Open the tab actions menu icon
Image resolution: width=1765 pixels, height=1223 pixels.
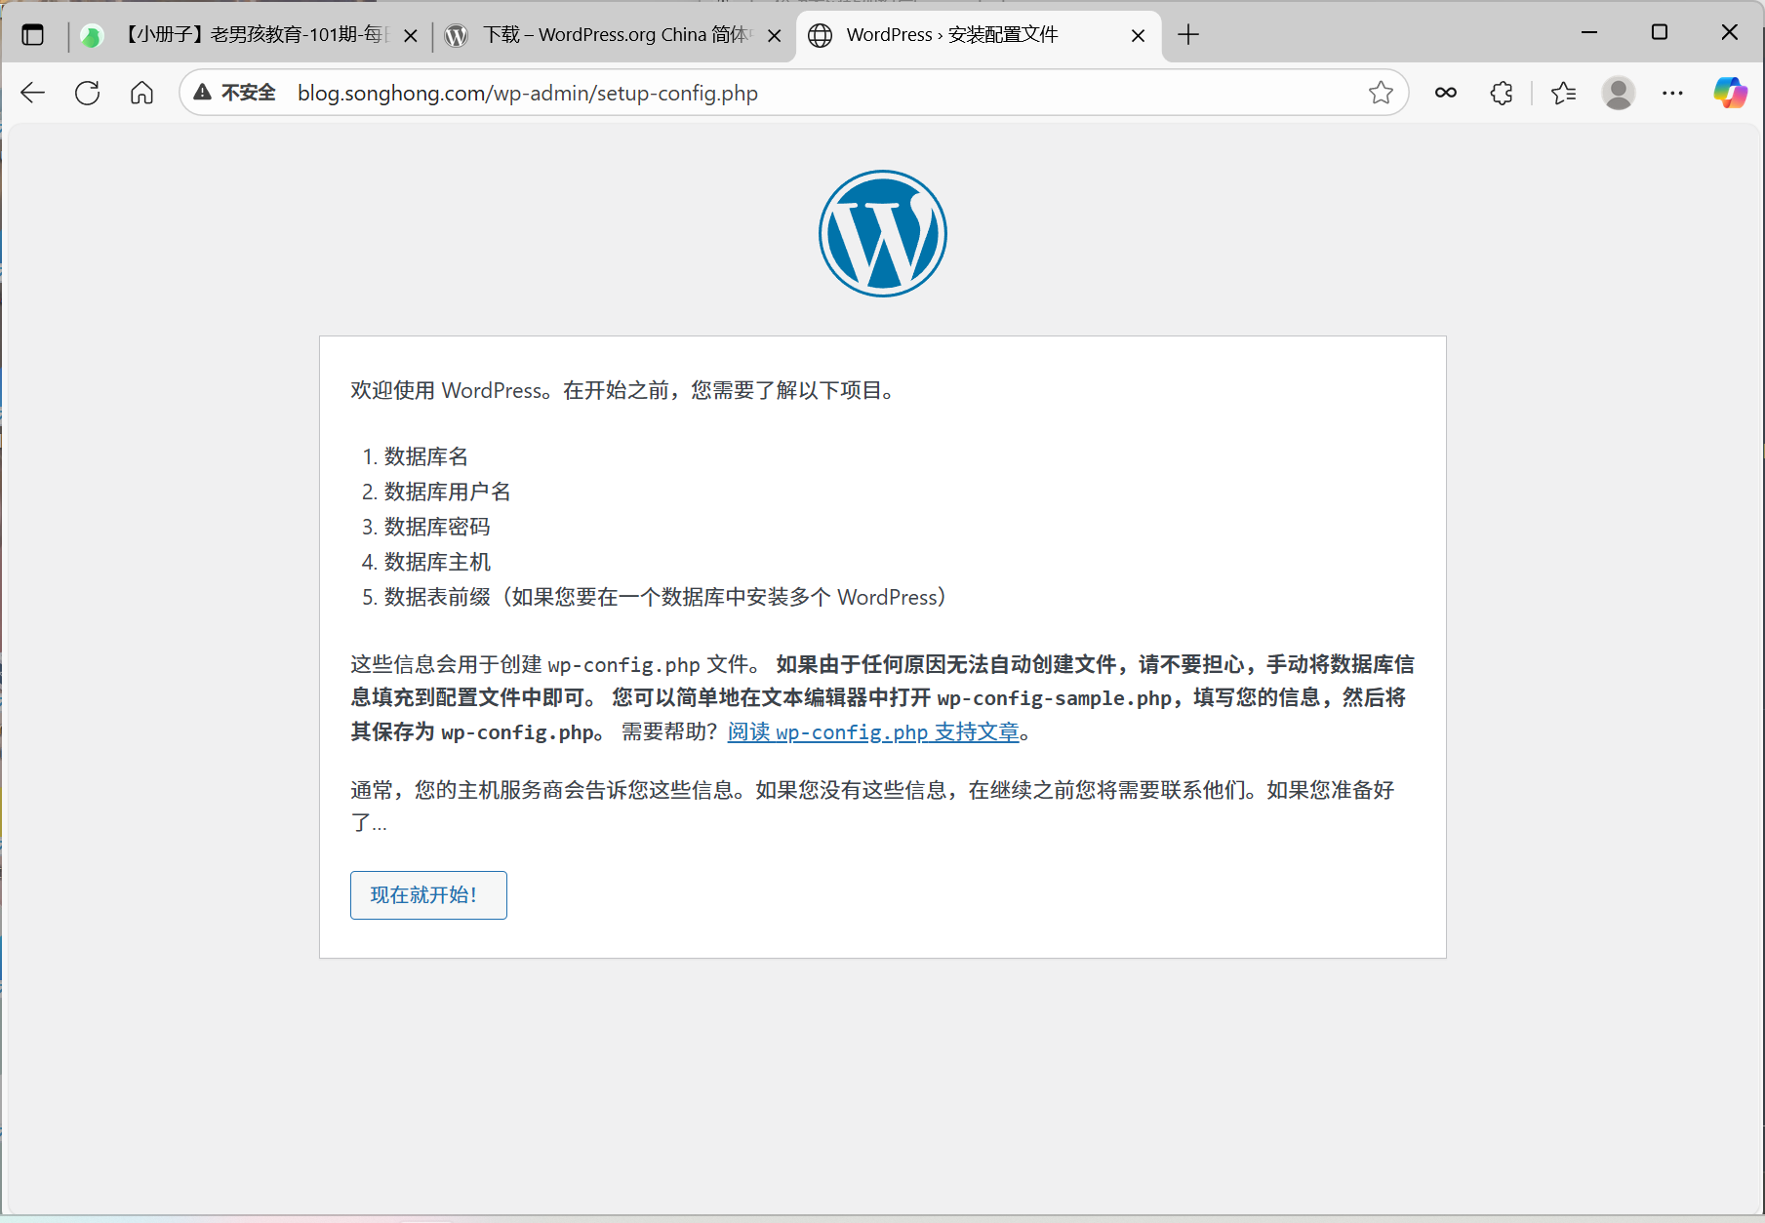[33, 35]
